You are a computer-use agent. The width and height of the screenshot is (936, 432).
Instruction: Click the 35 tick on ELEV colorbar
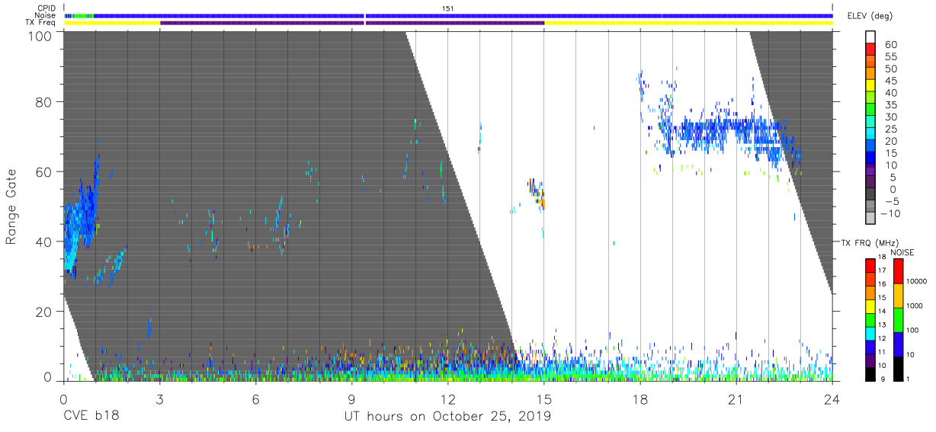tap(890, 105)
